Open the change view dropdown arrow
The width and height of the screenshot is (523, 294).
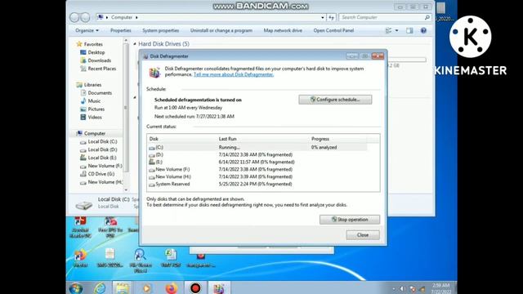(x=396, y=31)
